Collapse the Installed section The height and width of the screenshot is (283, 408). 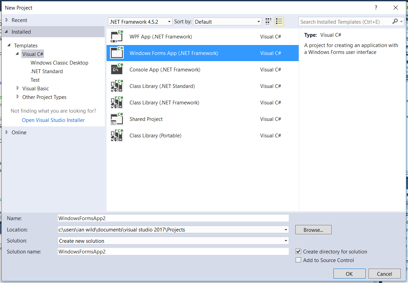coord(7,32)
